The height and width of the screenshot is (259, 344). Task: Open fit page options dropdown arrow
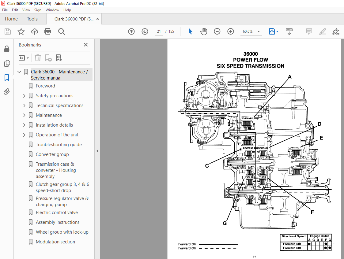(277, 31)
